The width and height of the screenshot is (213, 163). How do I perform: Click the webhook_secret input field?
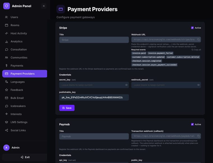[166, 85]
